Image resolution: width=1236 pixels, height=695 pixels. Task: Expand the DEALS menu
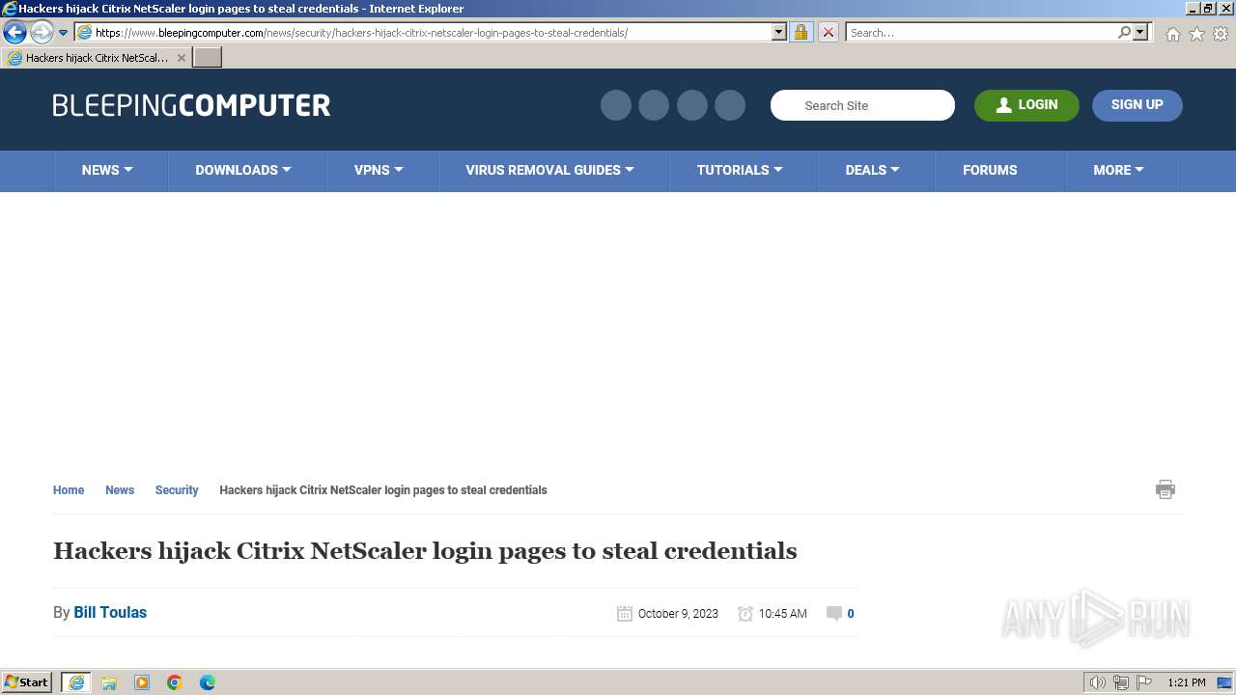[873, 170]
